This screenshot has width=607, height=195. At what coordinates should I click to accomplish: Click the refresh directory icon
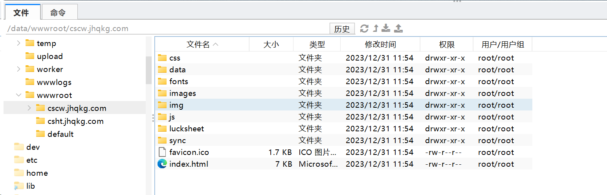pyautogui.click(x=364, y=28)
